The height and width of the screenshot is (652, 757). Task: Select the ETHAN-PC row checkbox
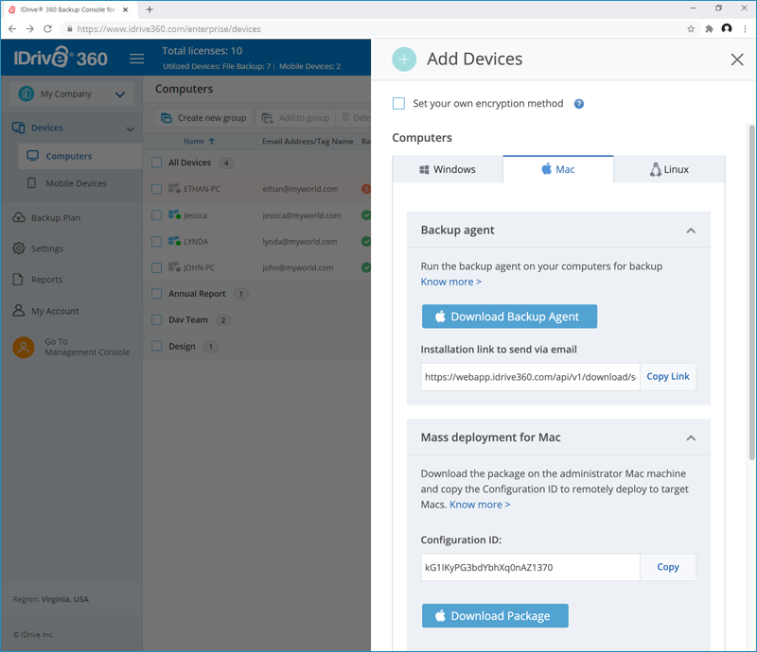coord(156,189)
